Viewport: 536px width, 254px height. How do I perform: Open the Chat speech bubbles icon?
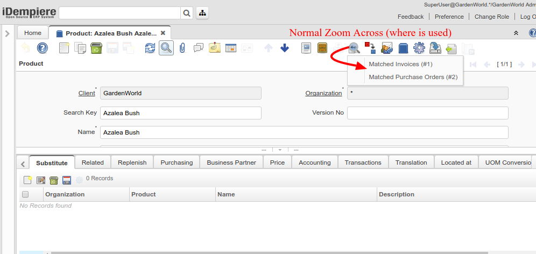click(199, 48)
